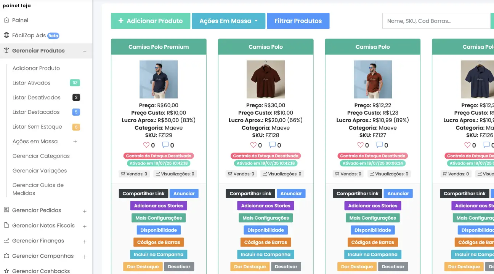Open Gerenciar Guias de Medidas
The width and height of the screenshot is (494, 274).
38,189
